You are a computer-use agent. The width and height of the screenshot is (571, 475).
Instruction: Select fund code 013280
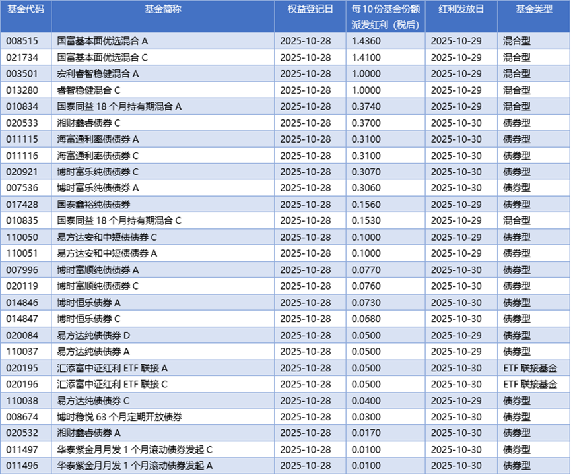pos(22,90)
